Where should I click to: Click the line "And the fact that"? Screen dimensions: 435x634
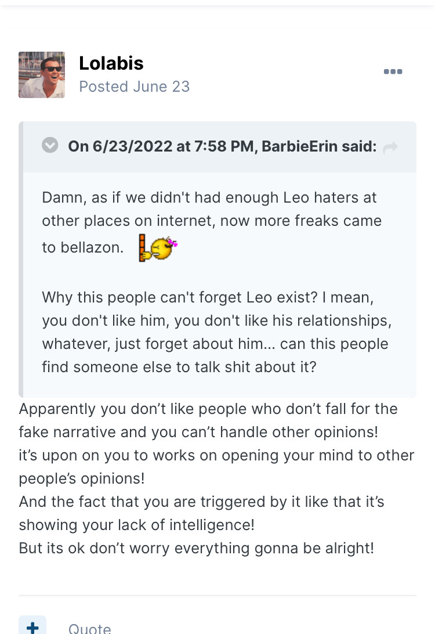(201, 502)
